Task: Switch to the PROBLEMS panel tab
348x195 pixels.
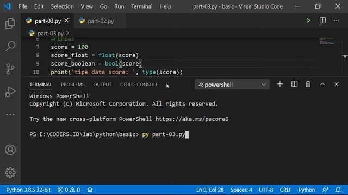Action: coord(72,84)
